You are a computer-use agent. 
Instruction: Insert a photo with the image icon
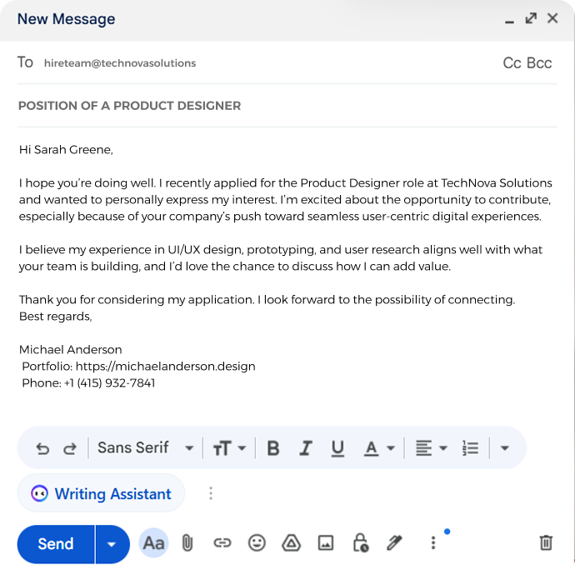click(x=326, y=542)
